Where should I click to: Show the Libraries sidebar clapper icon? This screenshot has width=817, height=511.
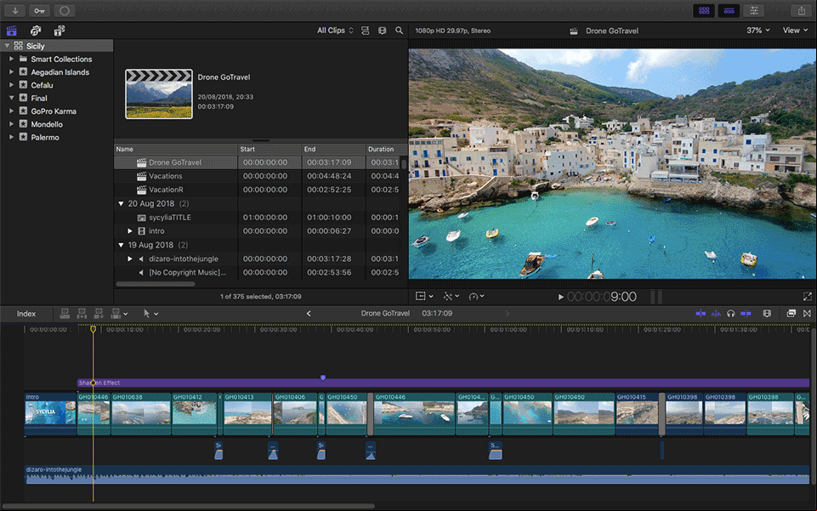click(x=11, y=31)
